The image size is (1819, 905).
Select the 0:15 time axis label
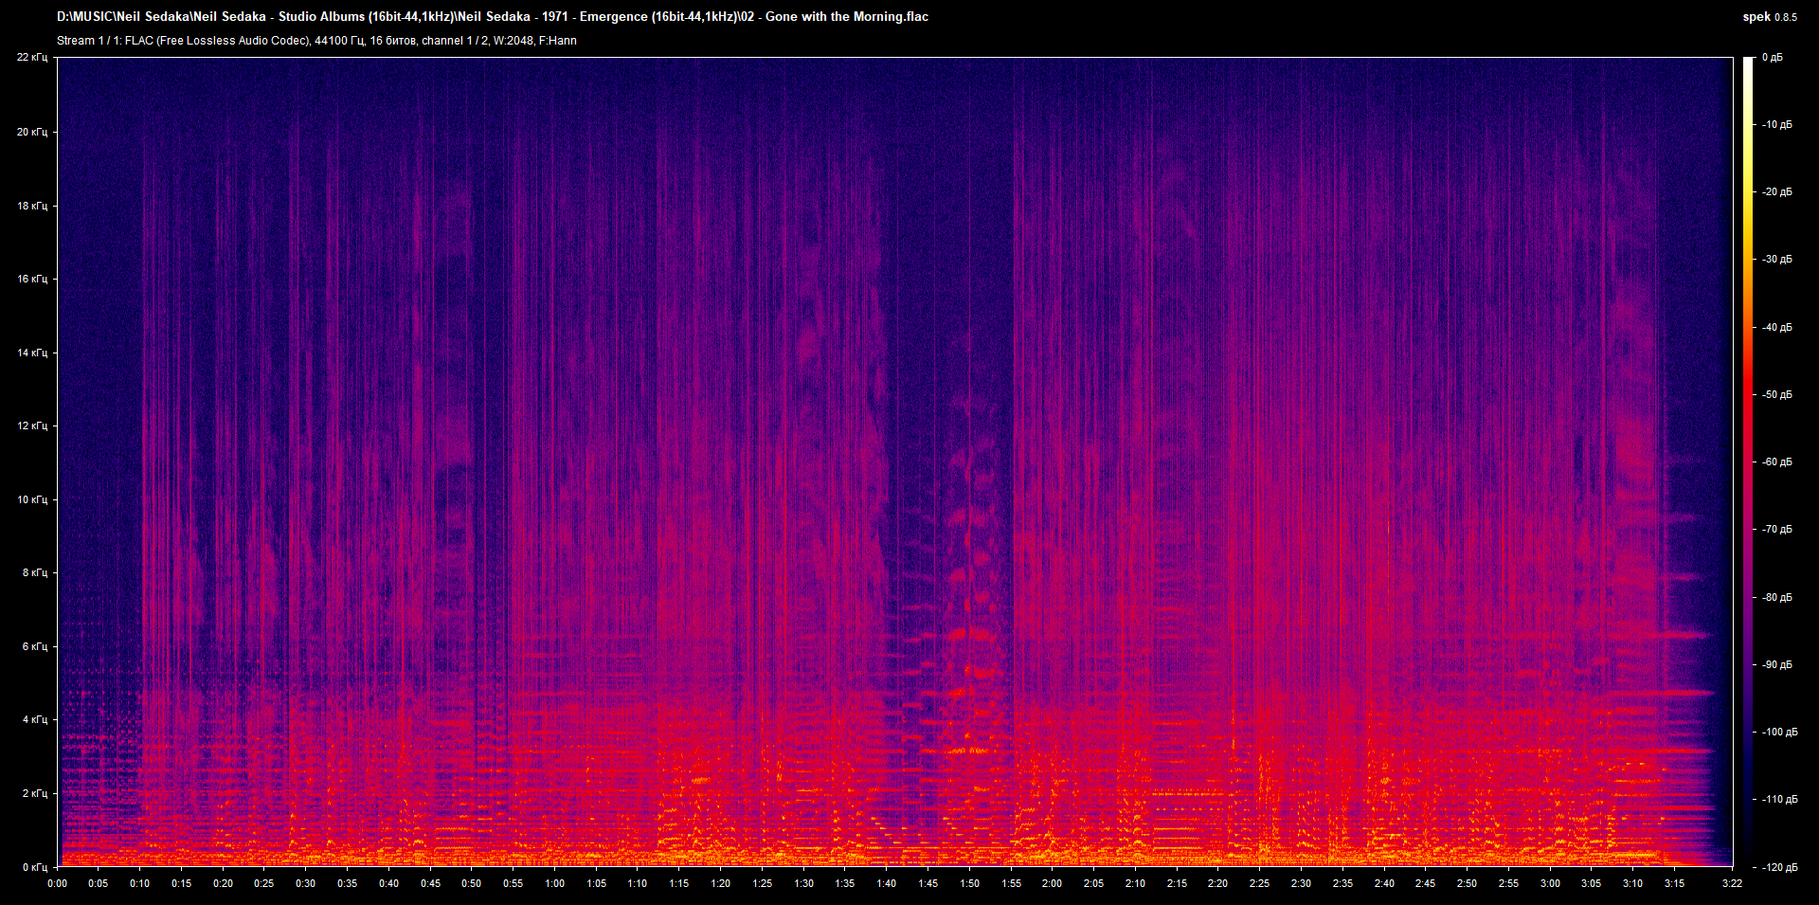[x=182, y=884]
